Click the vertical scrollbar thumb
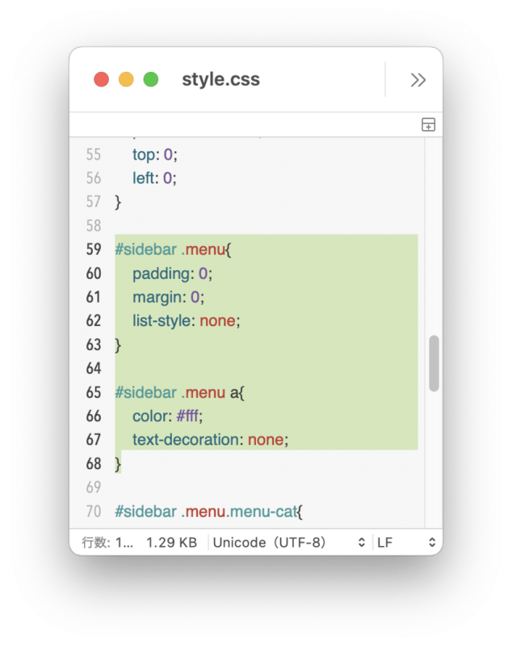This screenshot has height=647, width=512. point(434,363)
